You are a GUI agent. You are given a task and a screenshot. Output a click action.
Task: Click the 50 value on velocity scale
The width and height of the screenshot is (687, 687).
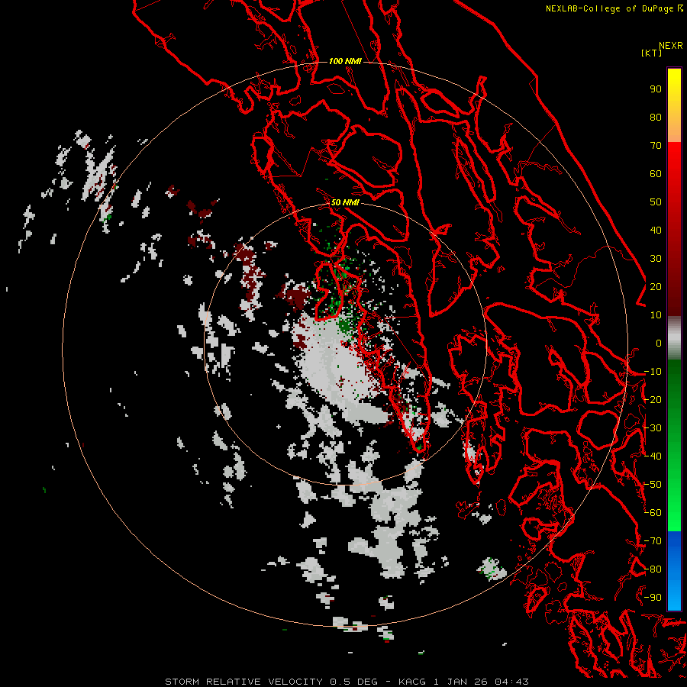coord(656,202)
